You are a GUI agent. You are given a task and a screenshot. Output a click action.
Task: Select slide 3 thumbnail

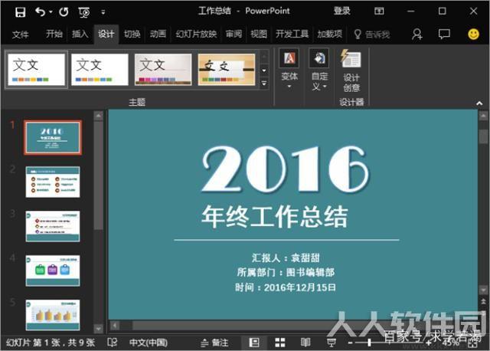coord(53,226)
